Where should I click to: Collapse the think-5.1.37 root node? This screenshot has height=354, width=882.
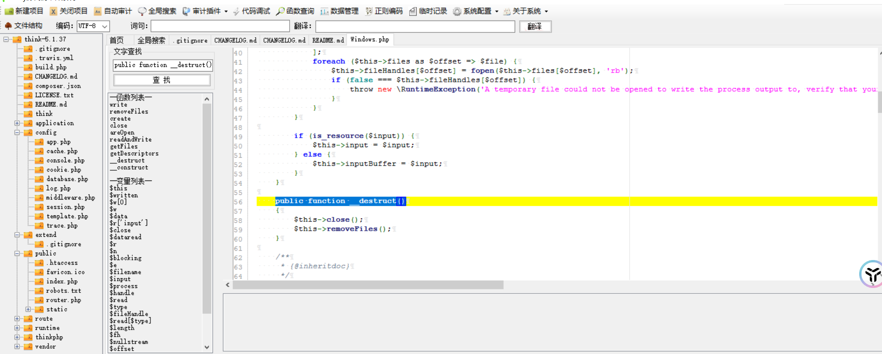6,40
